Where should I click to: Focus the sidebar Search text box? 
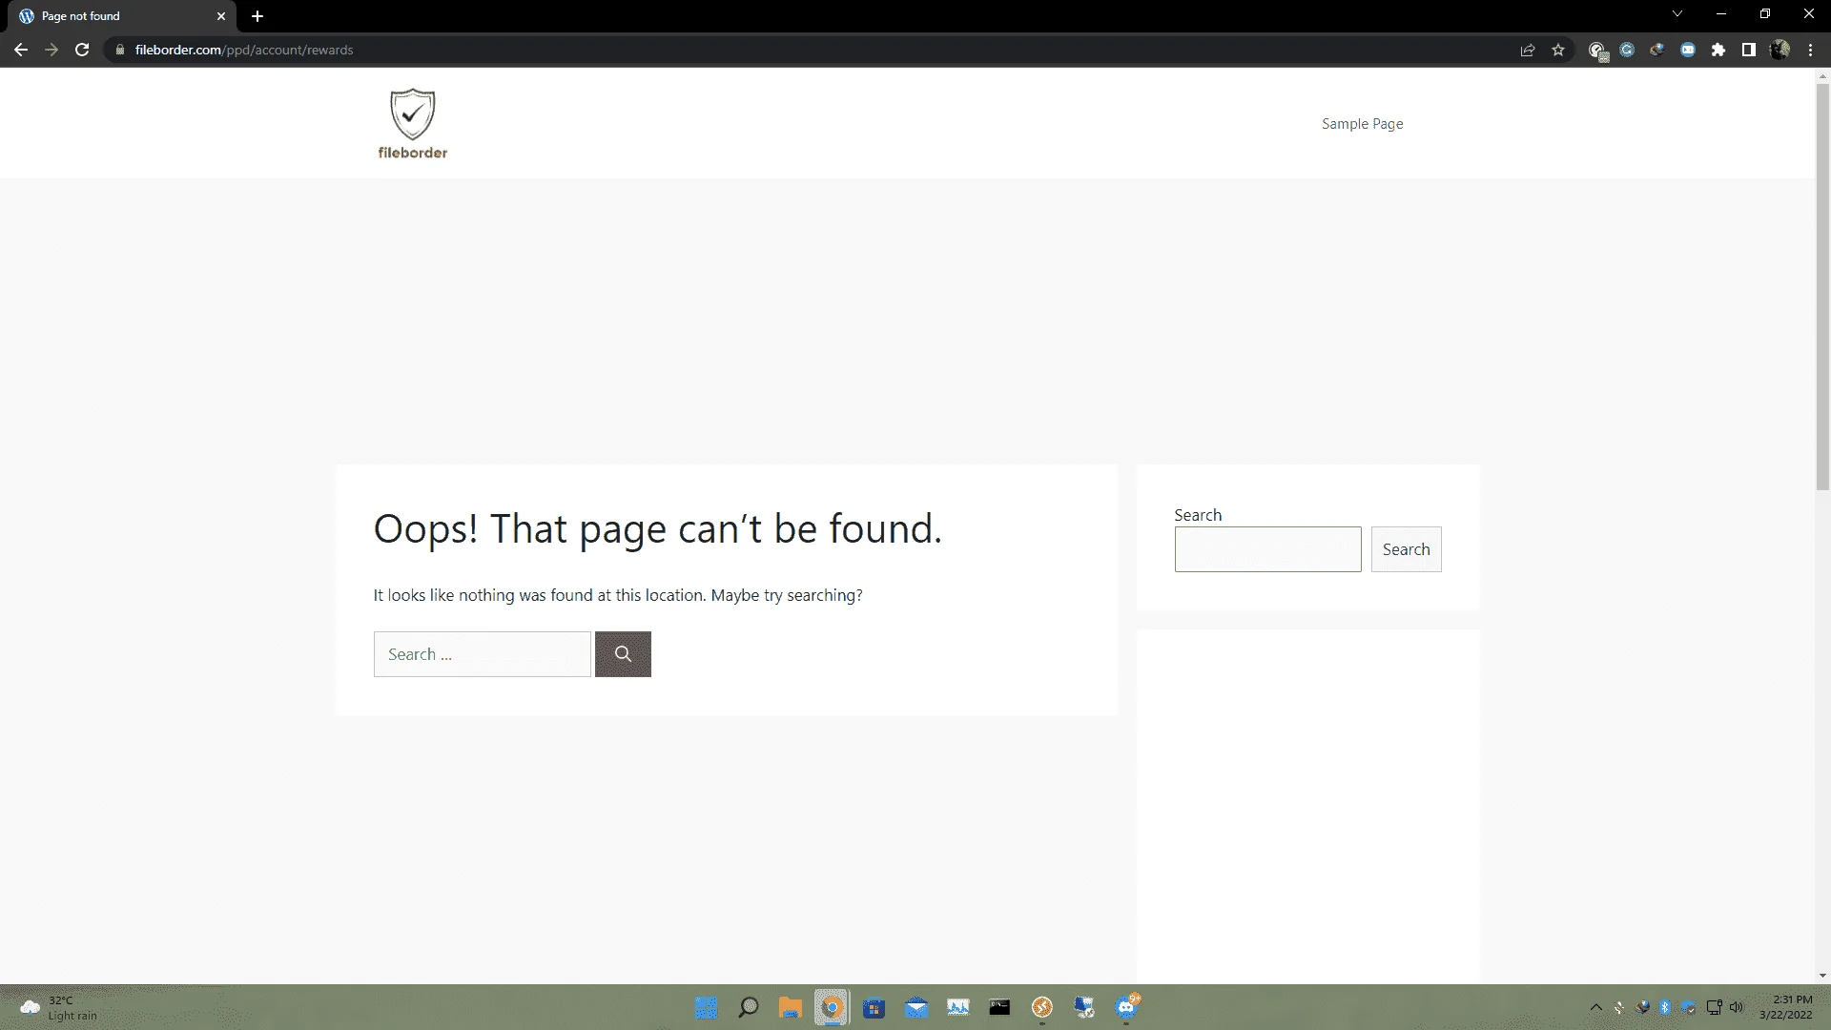(1267, 549)
